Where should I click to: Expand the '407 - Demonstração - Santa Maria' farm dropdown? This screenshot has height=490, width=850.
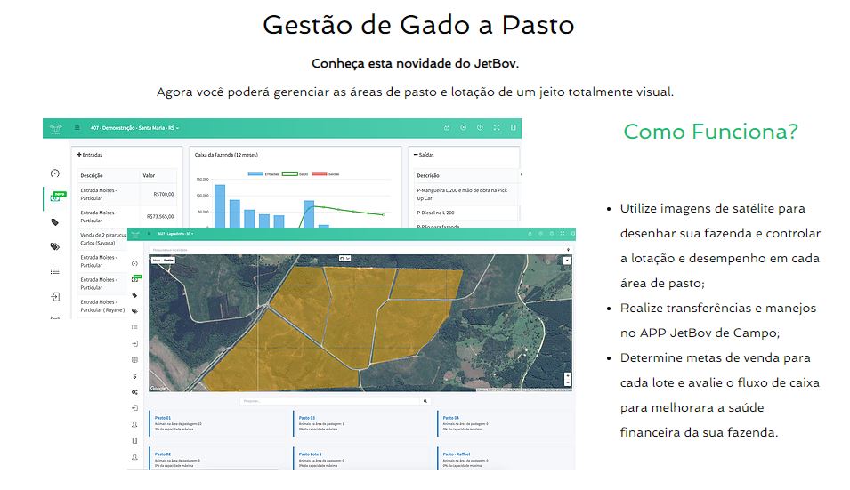coord(134,128)
